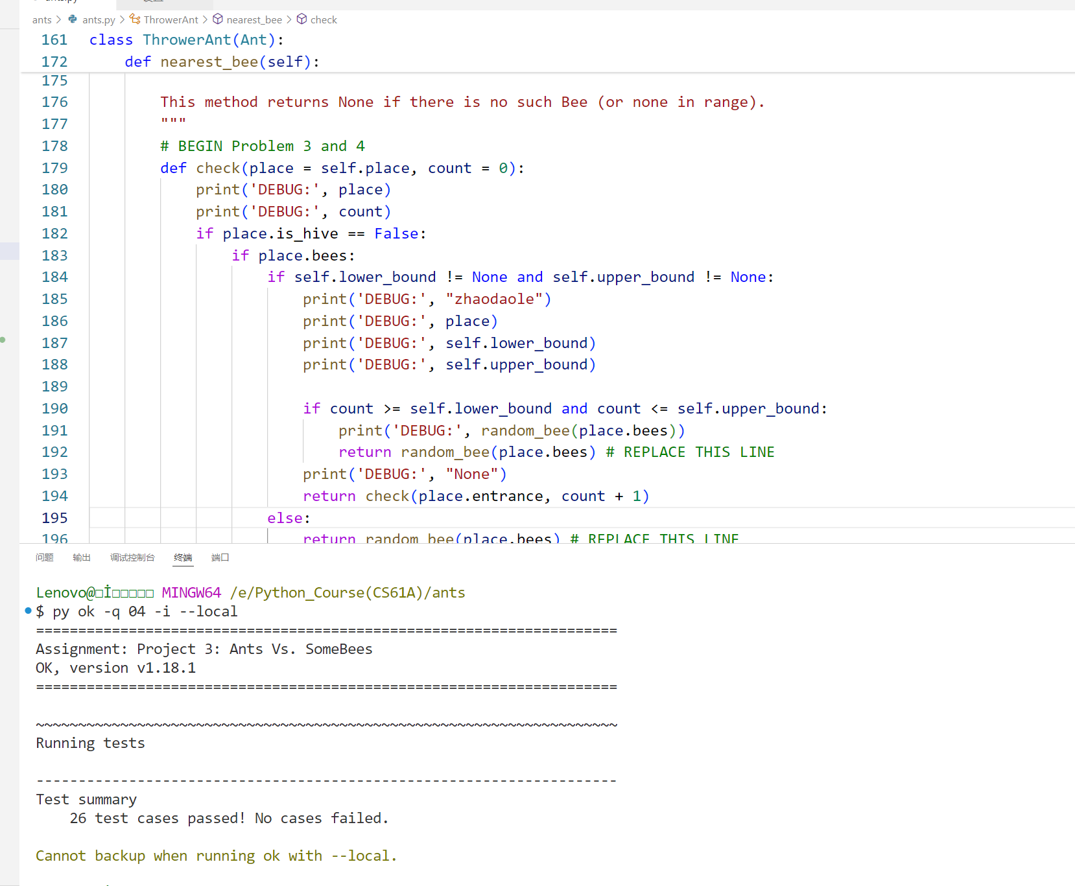Select the ThrowerAnt breadcrumb item

(x=171, y=20)
